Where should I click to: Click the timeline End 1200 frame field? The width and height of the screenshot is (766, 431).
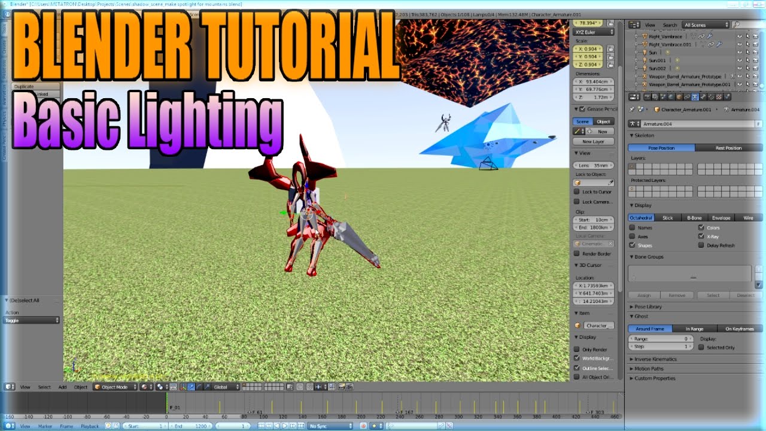click(190, 426)
